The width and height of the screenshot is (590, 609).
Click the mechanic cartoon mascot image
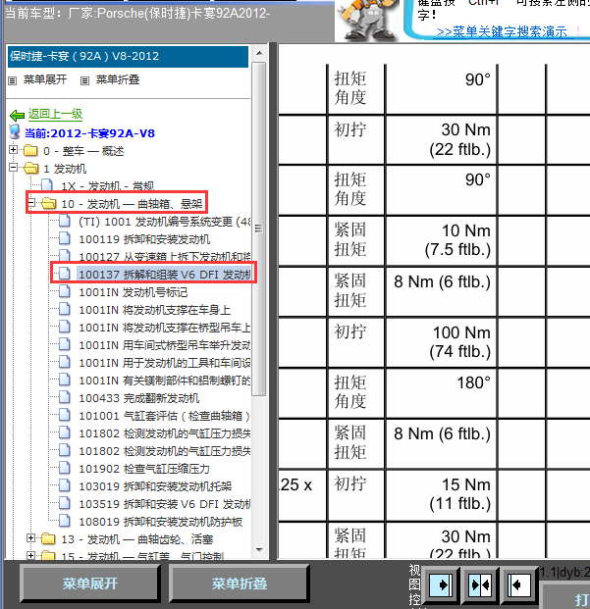click(x=367, y=20)
